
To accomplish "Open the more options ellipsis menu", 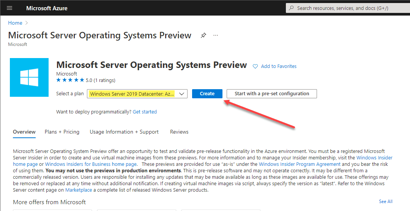I will coord(216,35).
